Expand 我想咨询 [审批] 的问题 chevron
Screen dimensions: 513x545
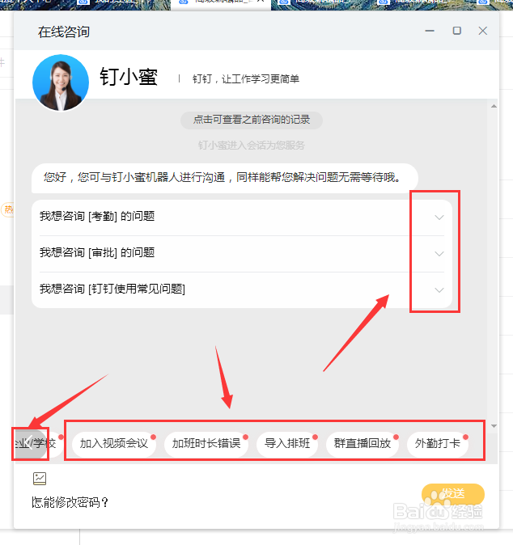pos(439,254)
